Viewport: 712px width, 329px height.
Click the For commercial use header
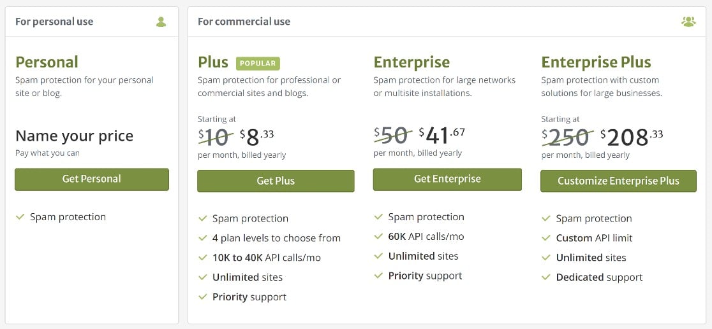[x=244, y=22]
